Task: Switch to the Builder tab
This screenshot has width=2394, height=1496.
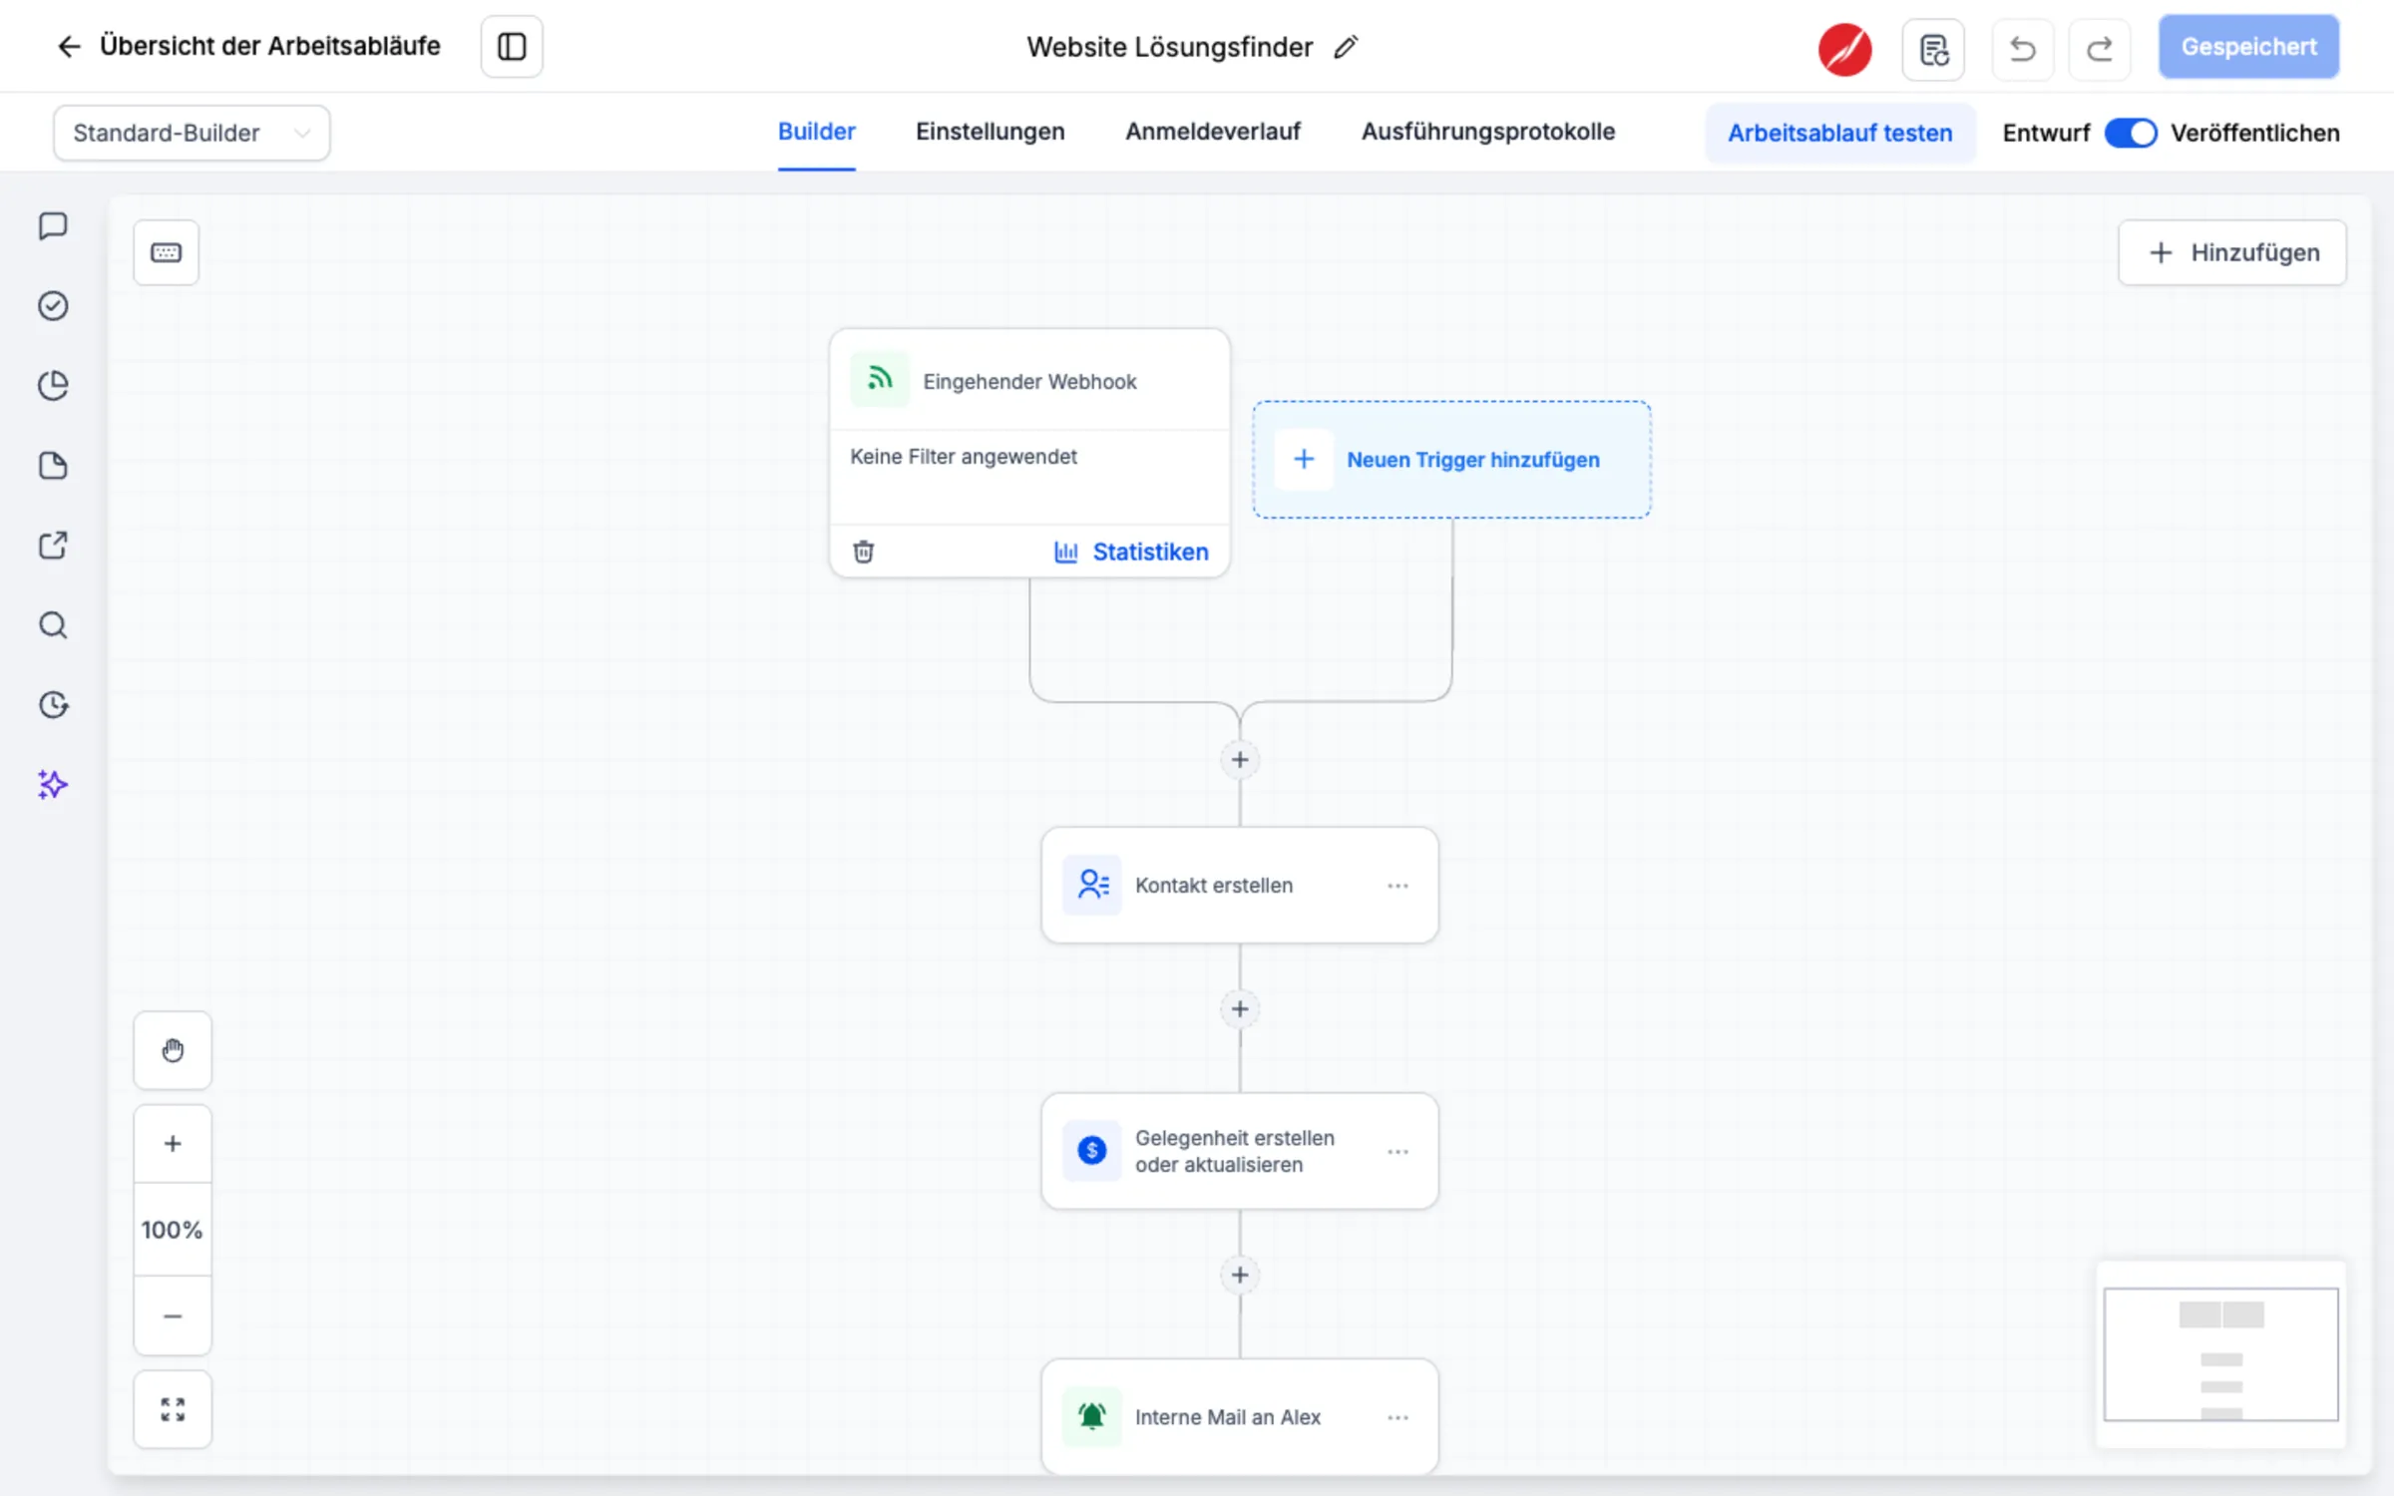Action: click(816, 132)
